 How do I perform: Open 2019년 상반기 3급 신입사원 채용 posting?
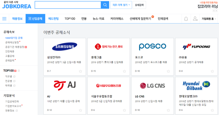[x=64, y=62]
